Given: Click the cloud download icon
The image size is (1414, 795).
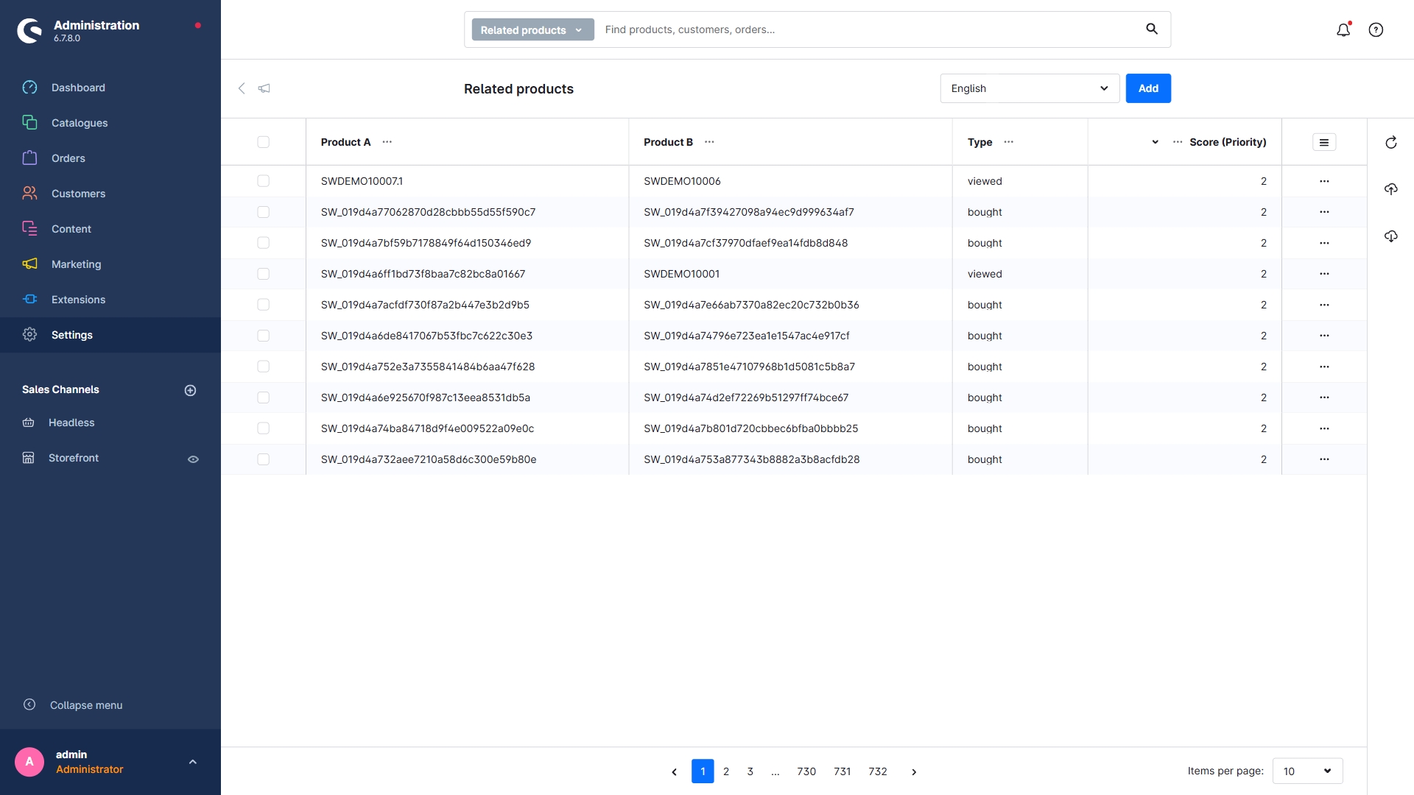Looking at the screenshot, I should click(1390, 236).
